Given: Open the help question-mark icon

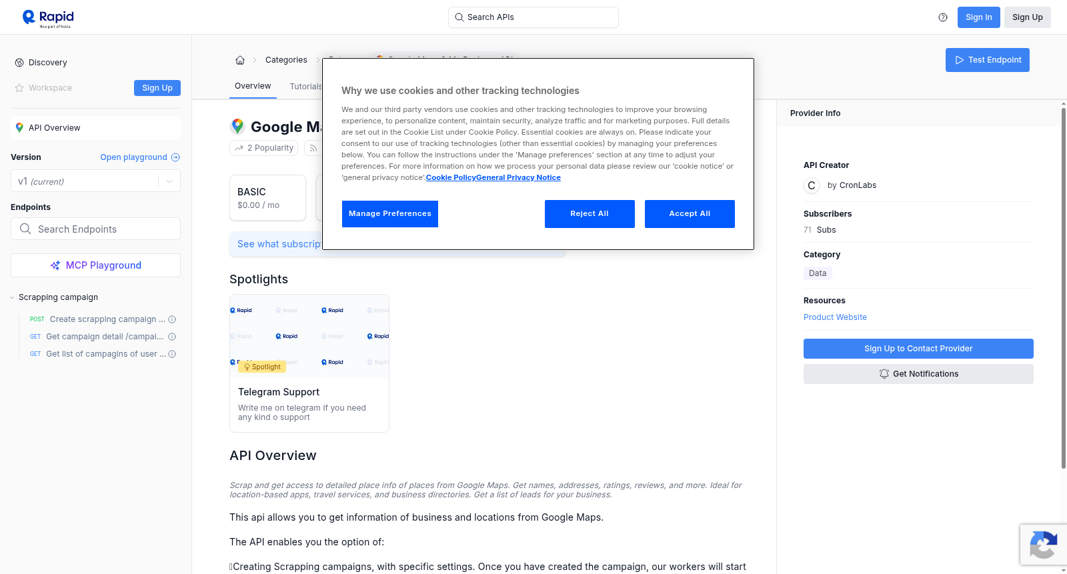Looking at the screenshot, I should 943,17.
